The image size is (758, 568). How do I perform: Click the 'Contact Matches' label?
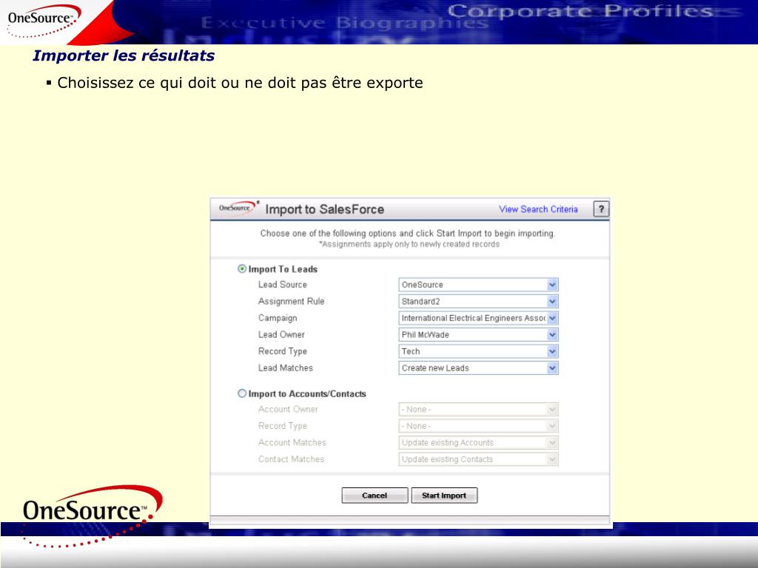[291, 459]
